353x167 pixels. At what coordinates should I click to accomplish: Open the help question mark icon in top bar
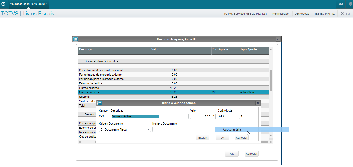[351, 4]
